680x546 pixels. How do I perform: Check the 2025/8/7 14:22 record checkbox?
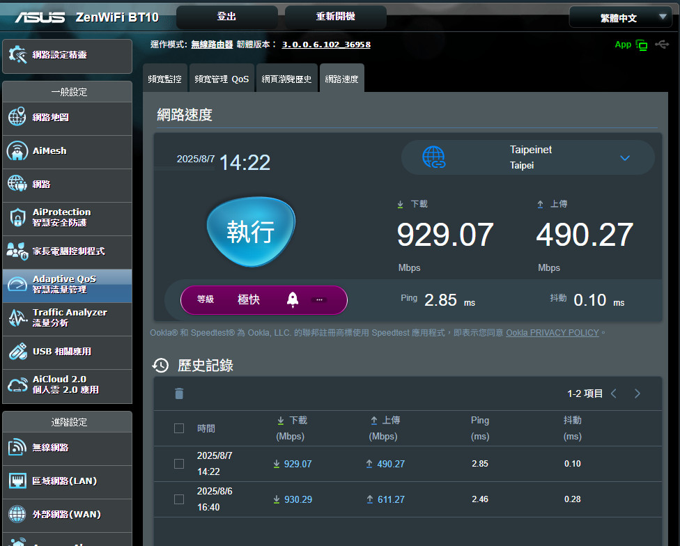point(179,464)
